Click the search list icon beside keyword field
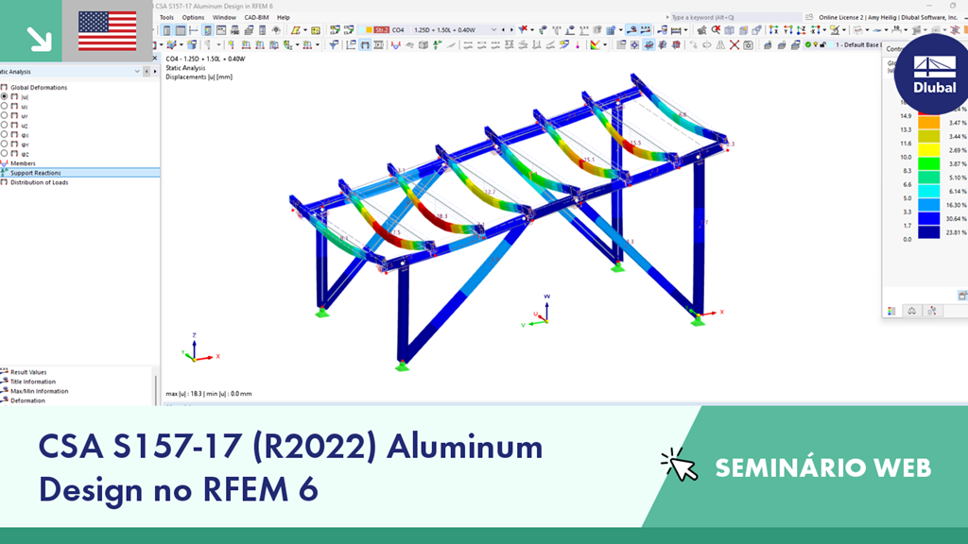Viewport: 968px width, 544px height. pos(809,17)
